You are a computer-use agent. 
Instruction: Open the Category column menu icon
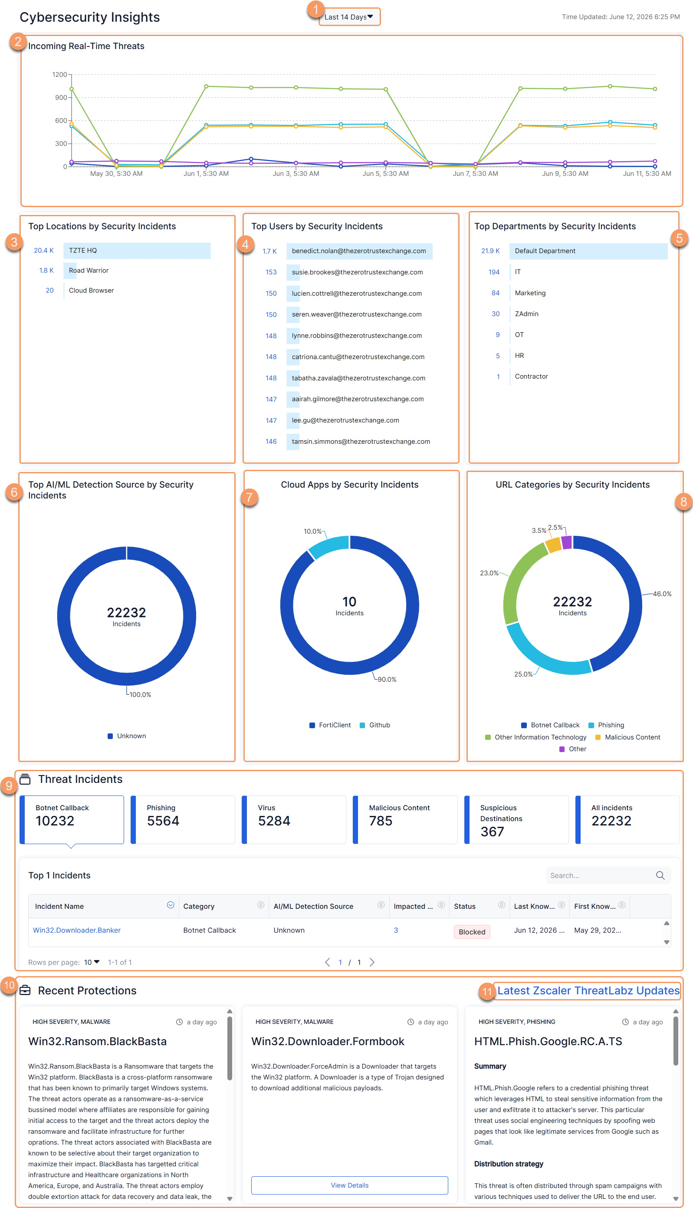point(260,905)
